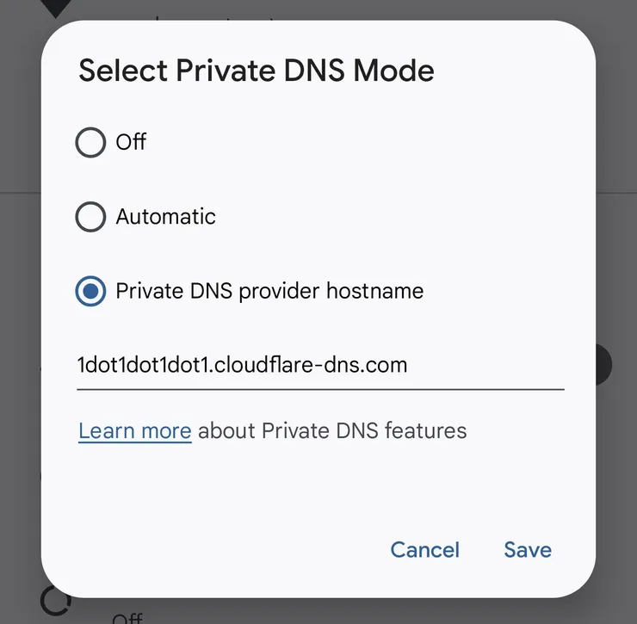Click the underline beneath the hostname text

319,390
